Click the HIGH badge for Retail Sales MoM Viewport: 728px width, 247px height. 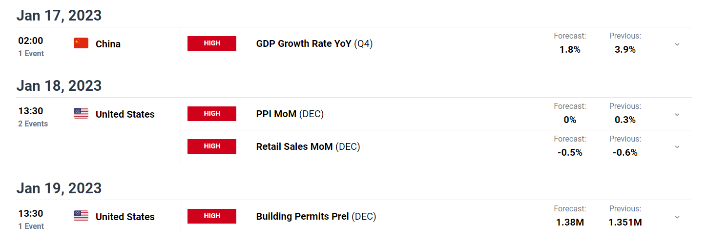212,146
